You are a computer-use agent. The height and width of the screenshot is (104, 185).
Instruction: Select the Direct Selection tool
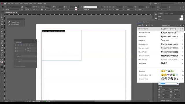pyautogui.click(x=2, y=17)
